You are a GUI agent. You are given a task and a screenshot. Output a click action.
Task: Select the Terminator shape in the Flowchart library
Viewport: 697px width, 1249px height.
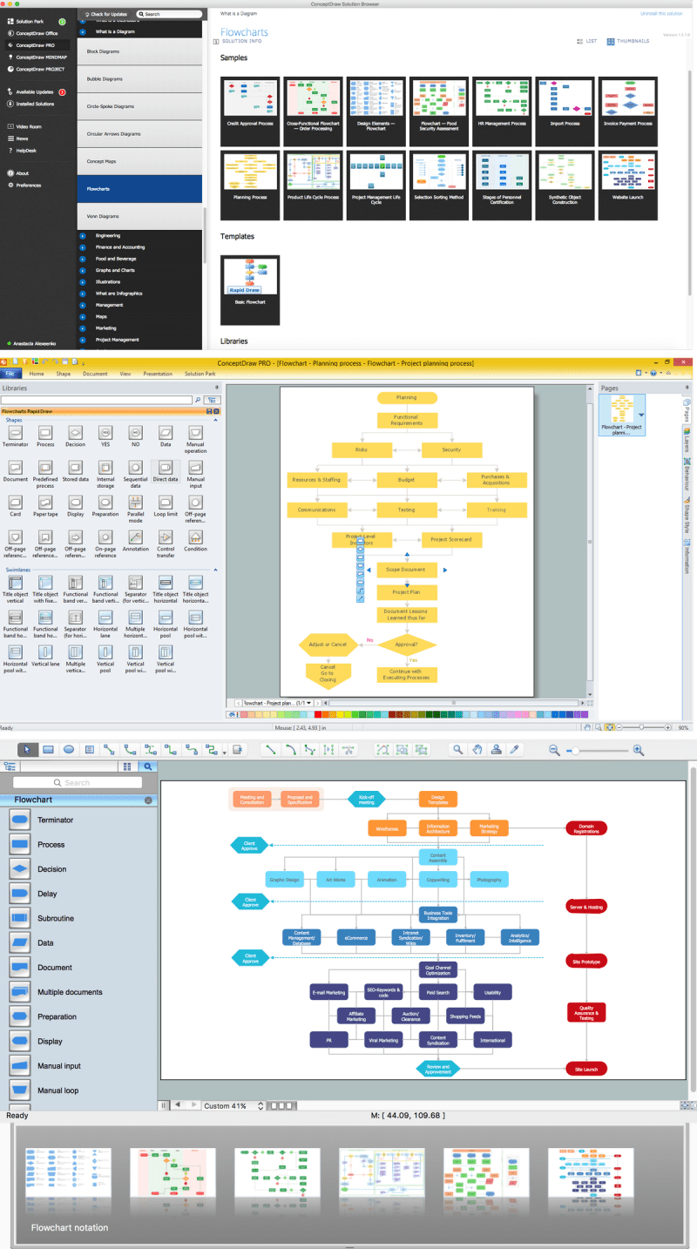(x=19, y=819)
